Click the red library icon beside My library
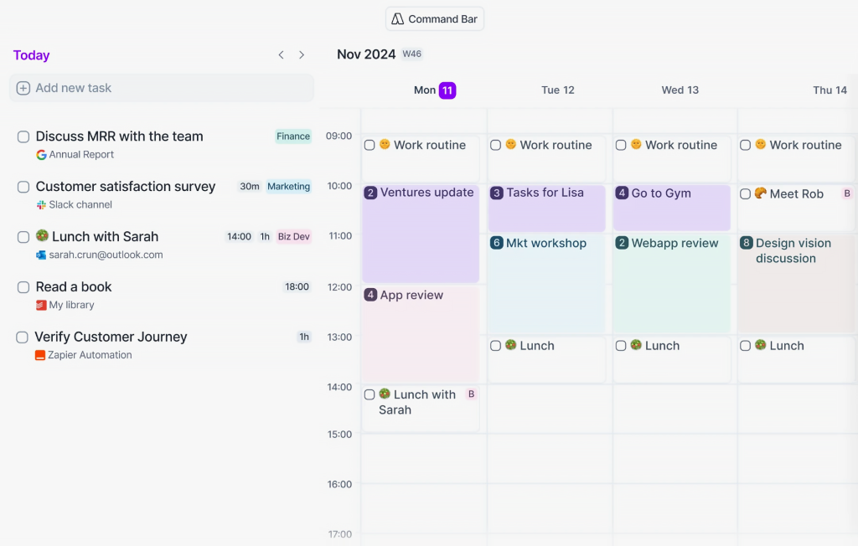The width and height of the screenshot is (858, 546). click(x=41, y=306)
